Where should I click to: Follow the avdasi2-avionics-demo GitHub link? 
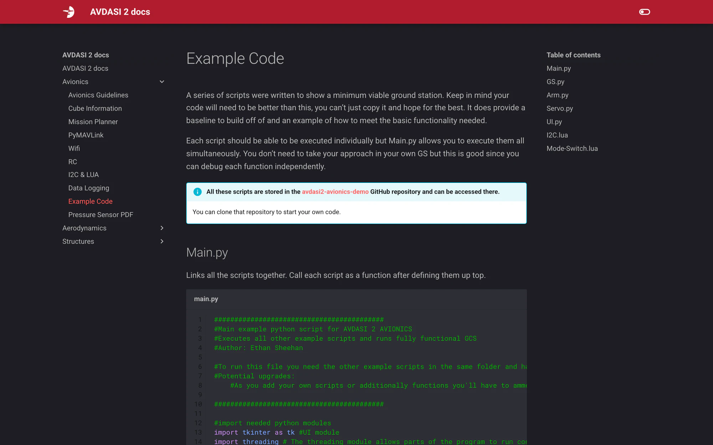point(335,192)
